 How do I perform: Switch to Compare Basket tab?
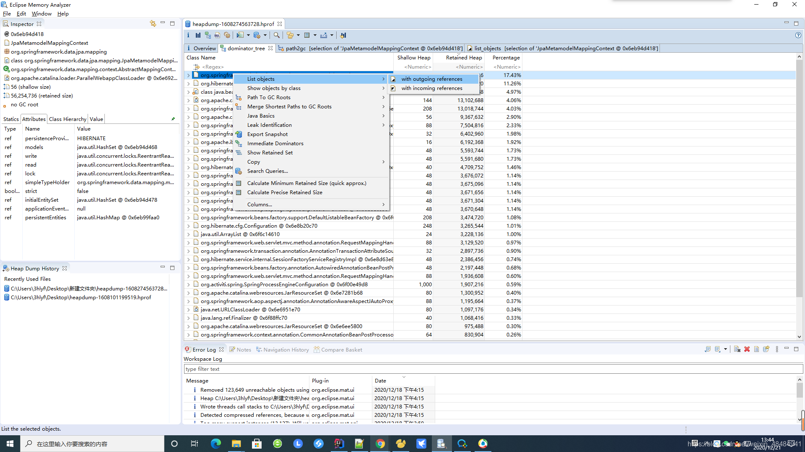tap(338, 349)
